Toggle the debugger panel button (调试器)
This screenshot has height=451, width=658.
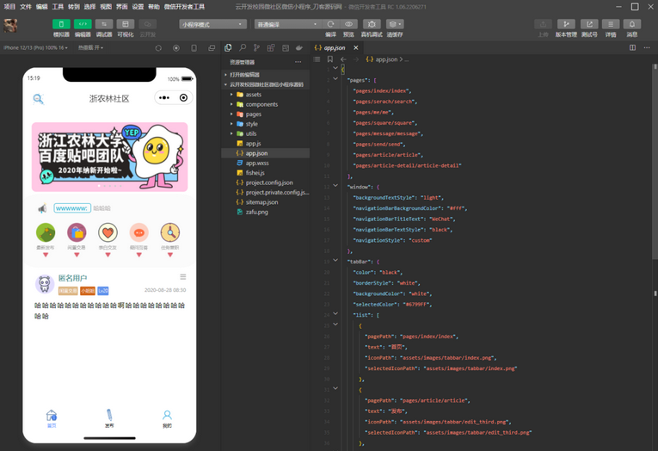pos(104,24)
